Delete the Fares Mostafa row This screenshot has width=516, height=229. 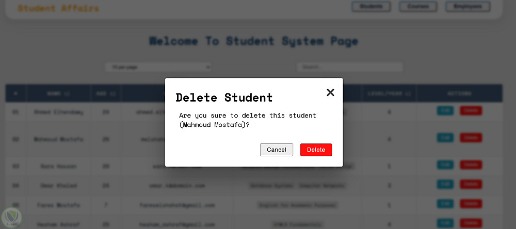pyautogui.click(x=471, y=204)
